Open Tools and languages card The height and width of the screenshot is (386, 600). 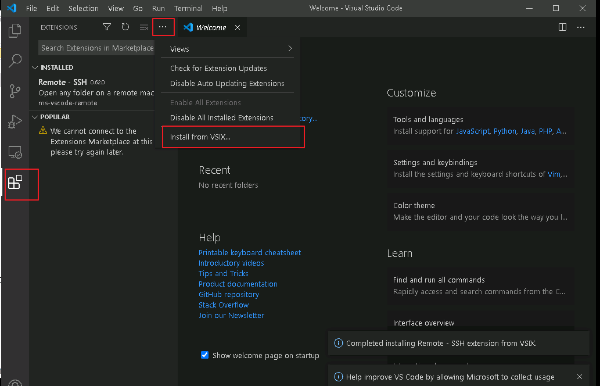(480, 125)
